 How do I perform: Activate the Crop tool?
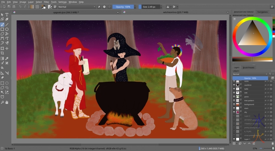click(2, 53)
